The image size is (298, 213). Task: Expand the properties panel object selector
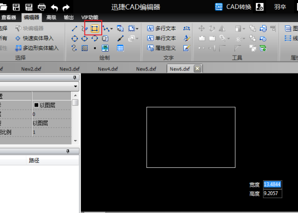click(75, 86)
